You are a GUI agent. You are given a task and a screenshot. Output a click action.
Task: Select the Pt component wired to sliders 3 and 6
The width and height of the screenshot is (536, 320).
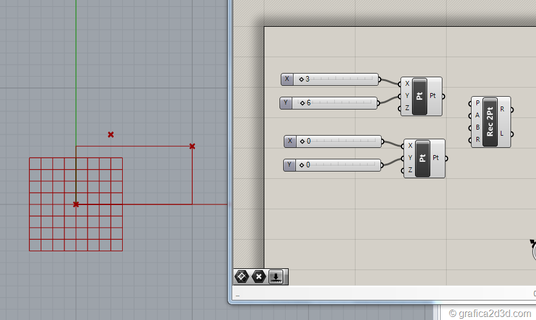[x=420, y=96]
